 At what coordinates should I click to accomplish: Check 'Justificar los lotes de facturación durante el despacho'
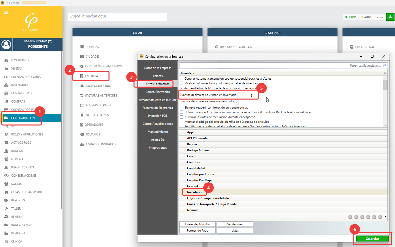click(x=181, y=117)
